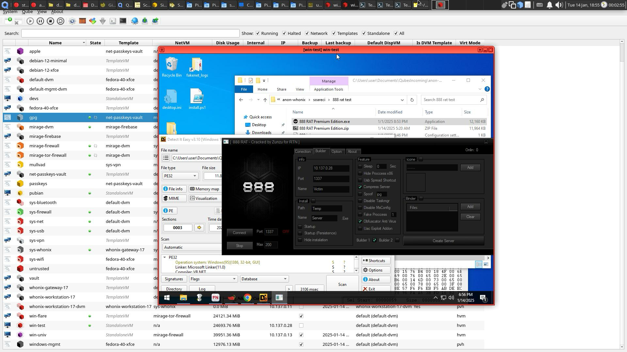
Task: Click the create new qube toolbar icon
Action: tap(8, 21)
